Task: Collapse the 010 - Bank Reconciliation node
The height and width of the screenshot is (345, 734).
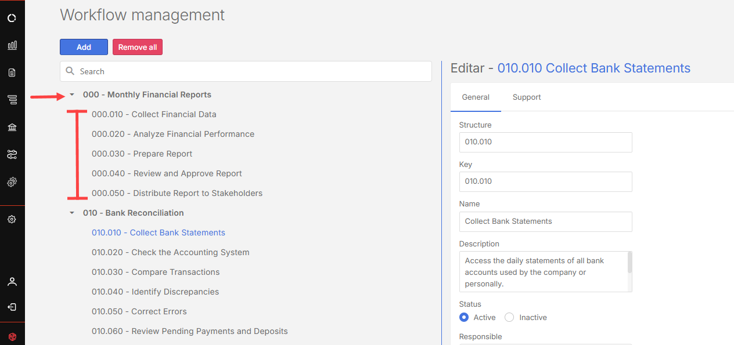Action: (x=72, y=213)
